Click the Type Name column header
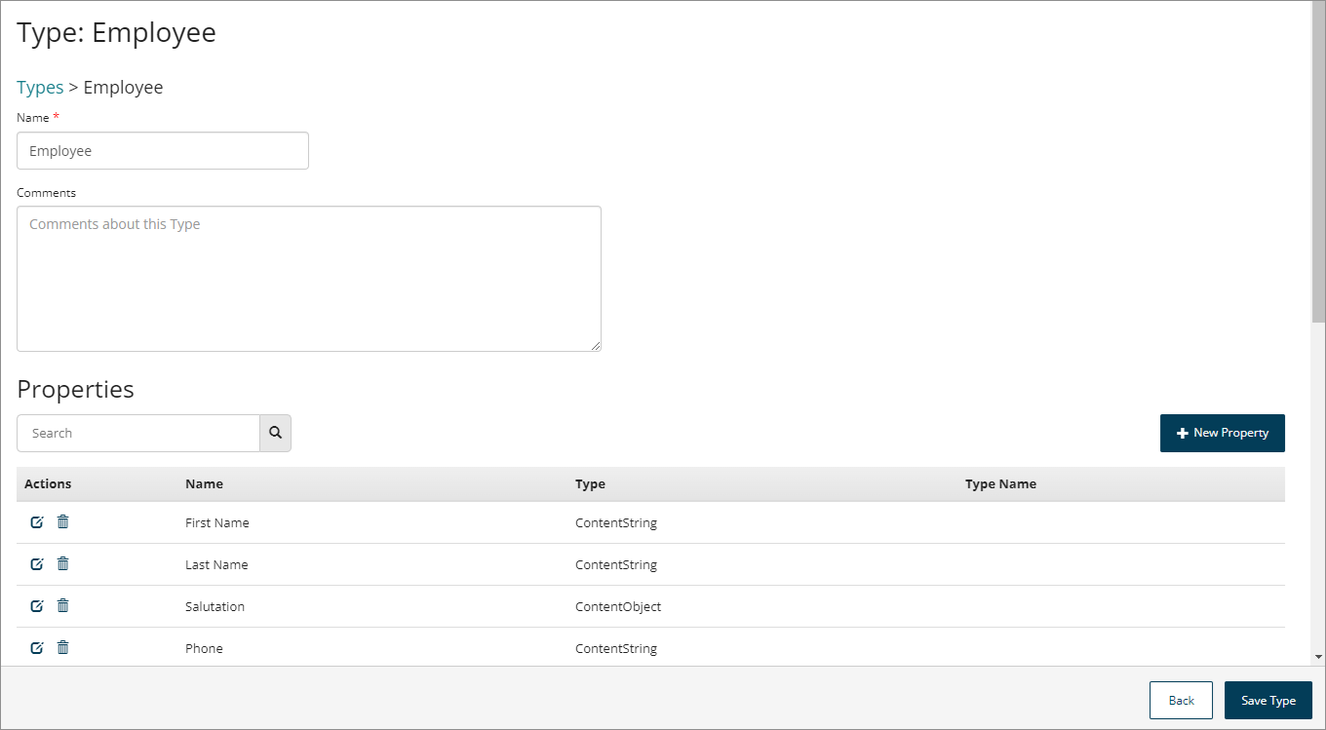1326x730 pixels. click(x=1000, y=484)
